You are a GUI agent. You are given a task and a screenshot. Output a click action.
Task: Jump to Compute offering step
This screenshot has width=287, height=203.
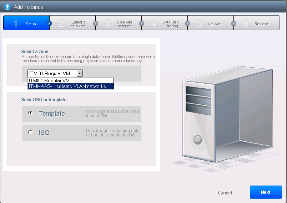pos(121,24)
